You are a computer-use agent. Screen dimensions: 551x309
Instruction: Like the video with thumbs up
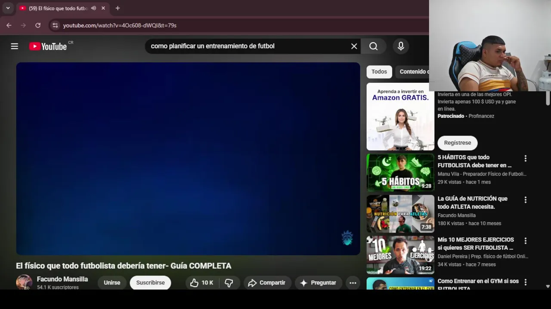coord(202,283)
